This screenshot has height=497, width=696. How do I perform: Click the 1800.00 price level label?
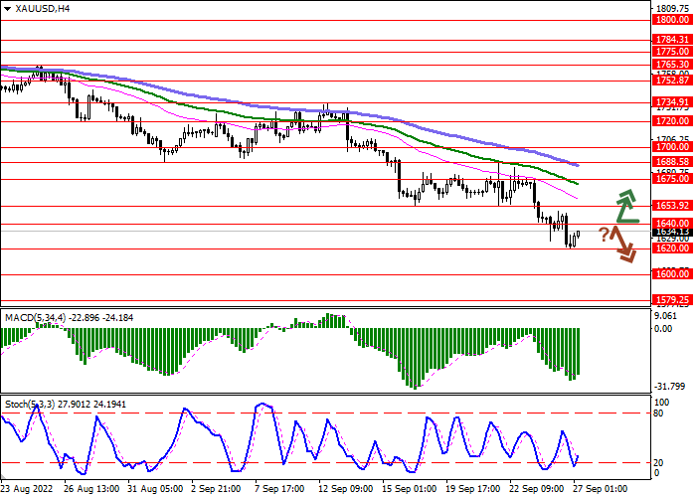672,20
